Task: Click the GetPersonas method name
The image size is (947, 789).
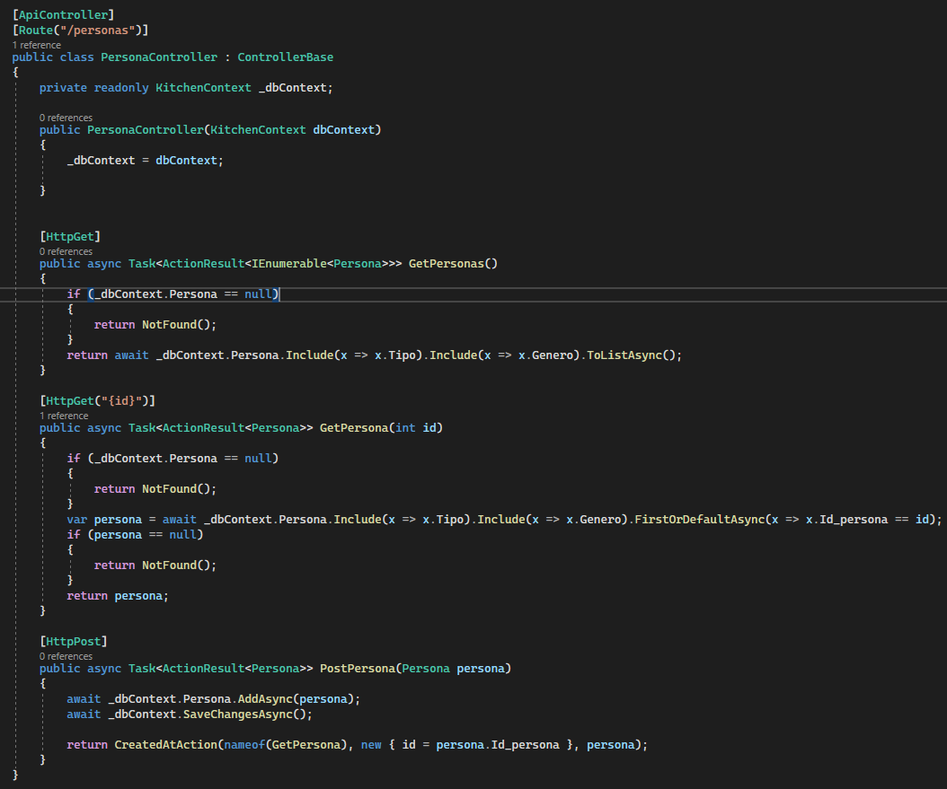Action: [447, 264]
